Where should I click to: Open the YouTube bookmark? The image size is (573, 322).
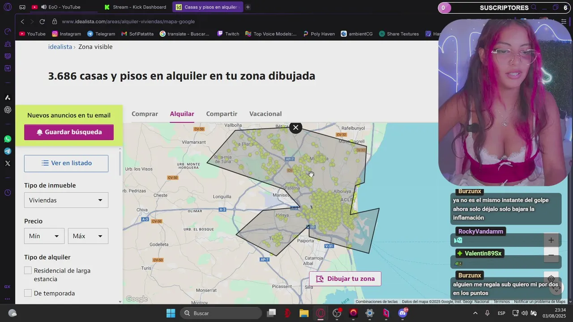tap(32, 34)
